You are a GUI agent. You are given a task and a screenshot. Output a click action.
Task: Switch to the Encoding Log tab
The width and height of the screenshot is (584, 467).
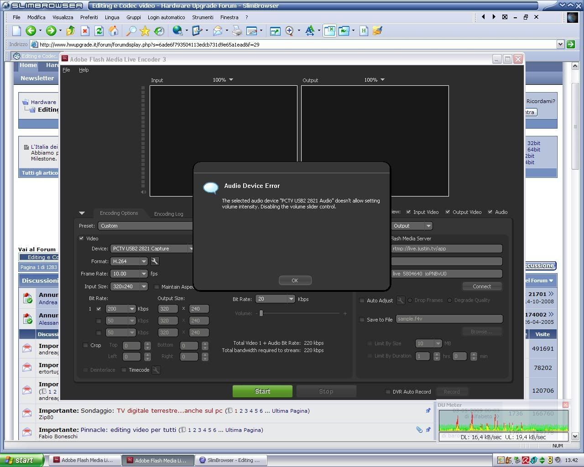click(168, 213)
